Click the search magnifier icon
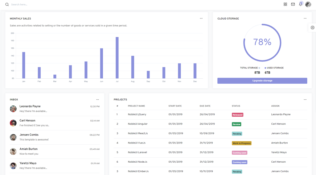This screenshot has width=316, height=175. tap(7, 5)
